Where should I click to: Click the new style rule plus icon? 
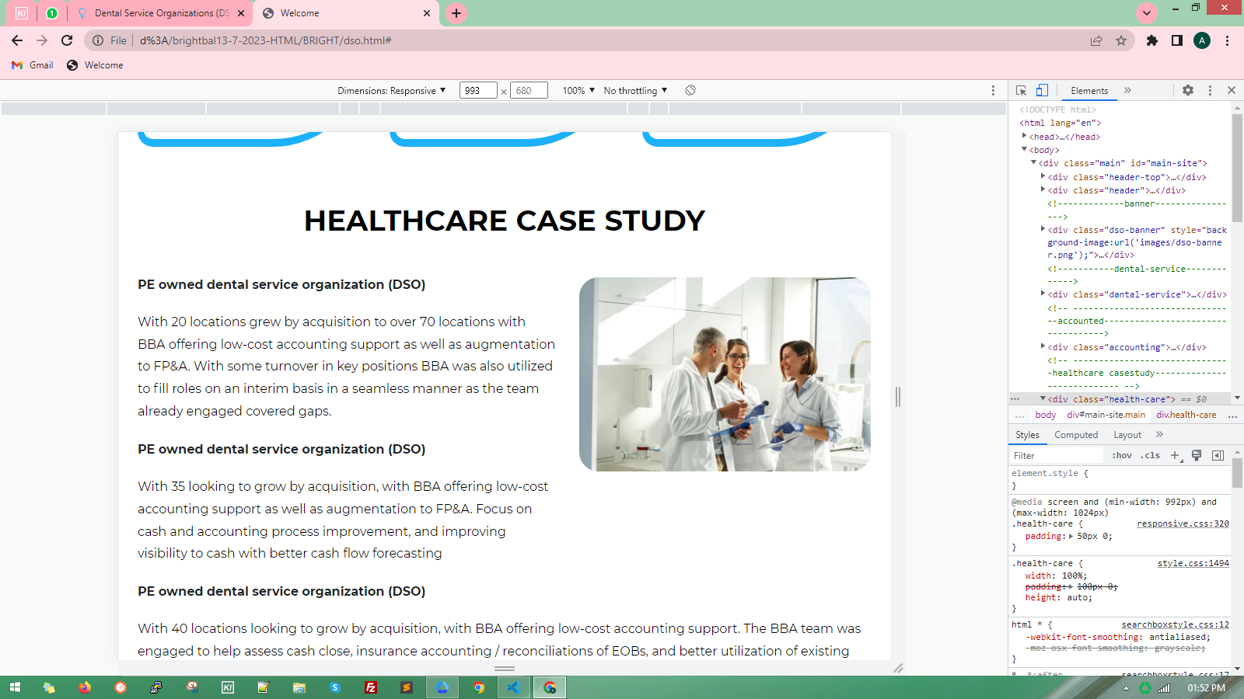click(x=1175, y=456)
